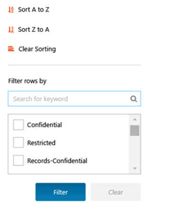Select the Sort Z to A text option
The height and width of the screenshot is (206, 184).
33,29
